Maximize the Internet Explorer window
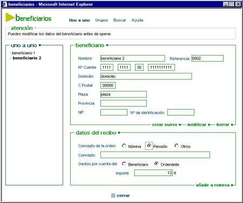 [232, 4]
